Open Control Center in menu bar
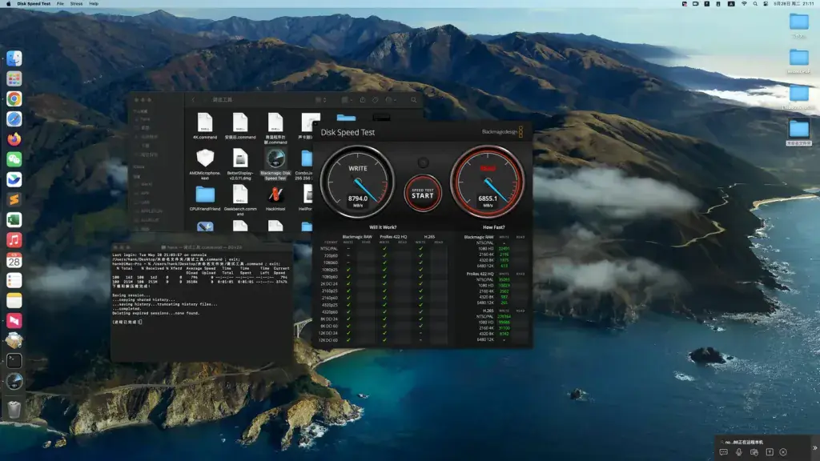 (x=766, y=4)
